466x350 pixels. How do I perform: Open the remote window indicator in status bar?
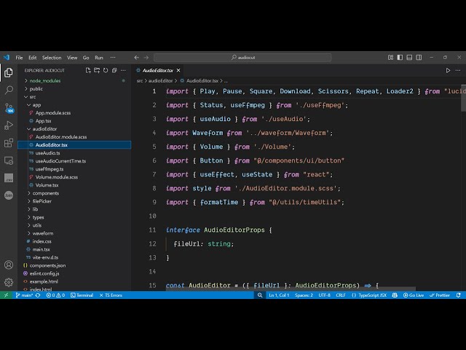pos(7,295)
